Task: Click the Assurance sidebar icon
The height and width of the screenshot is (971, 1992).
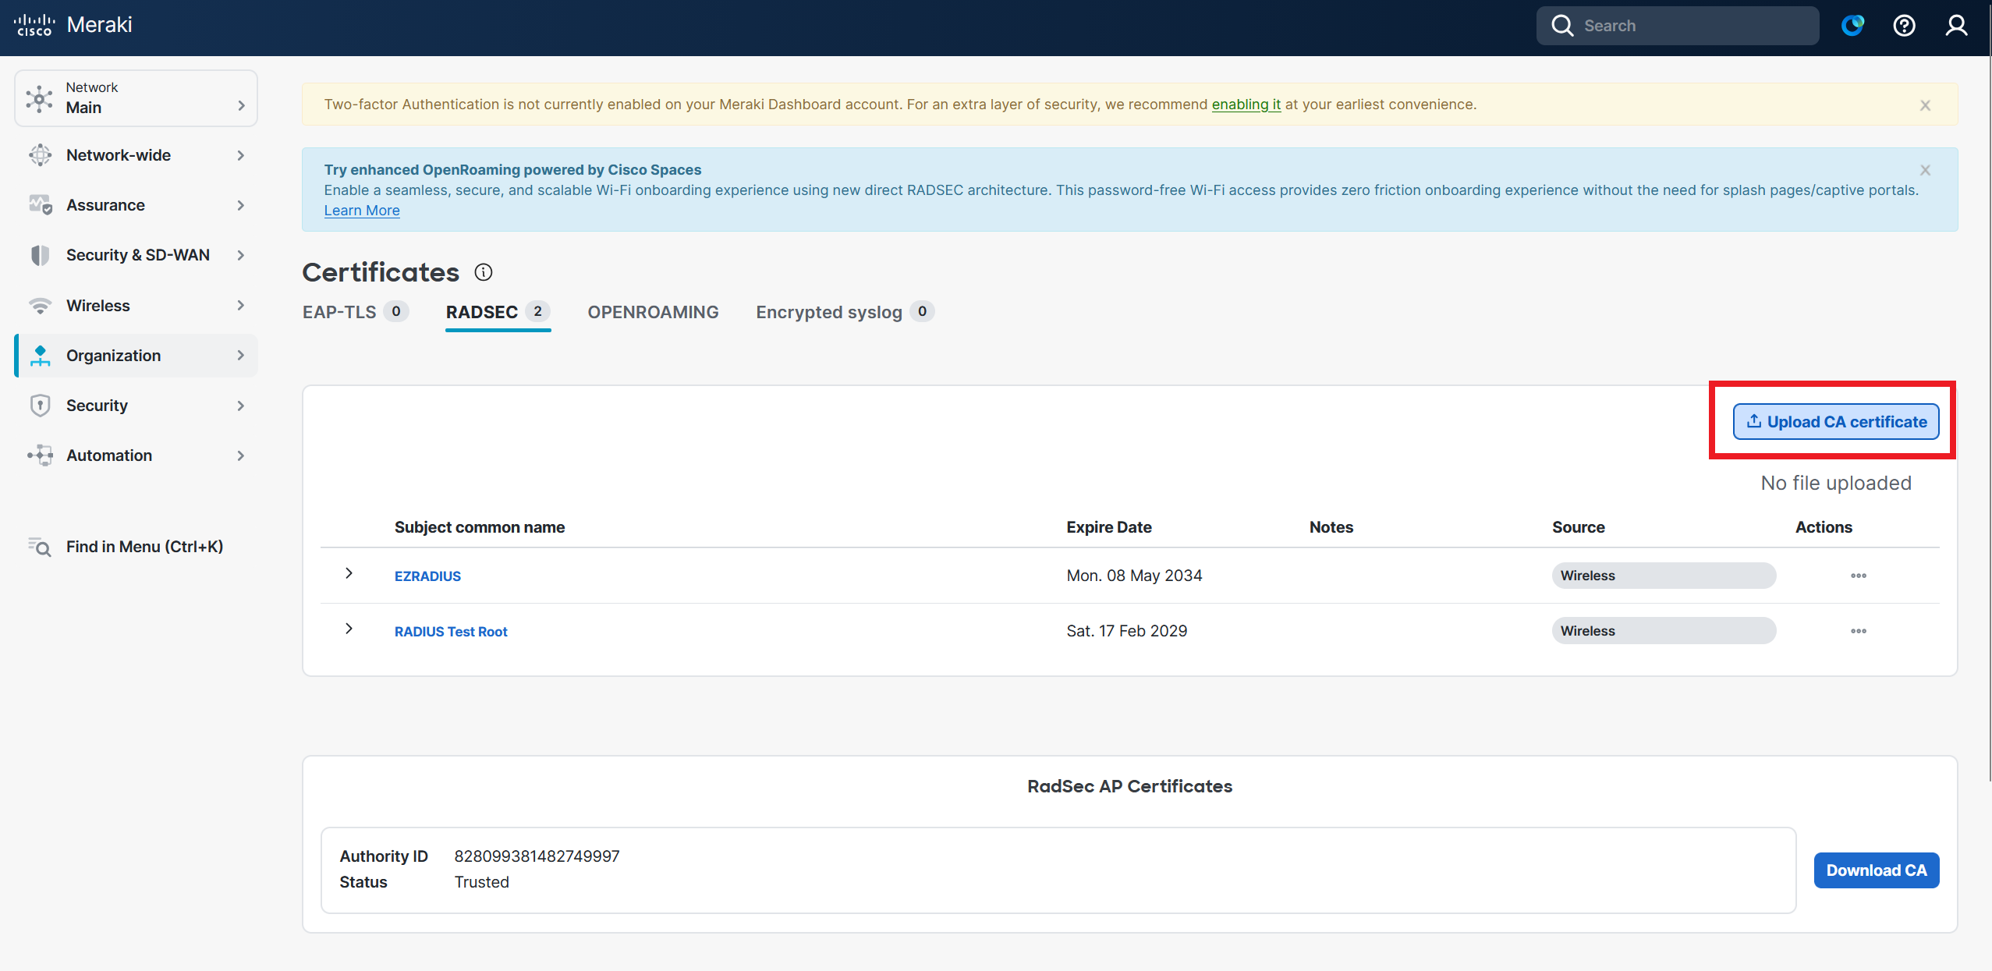Action: pyautogui.click(x=40, y=205)
